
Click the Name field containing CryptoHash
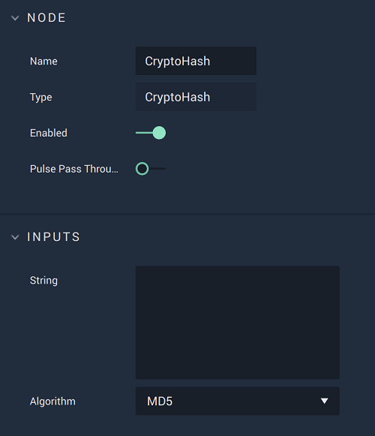pyautogui.click(x=196, y=61)
